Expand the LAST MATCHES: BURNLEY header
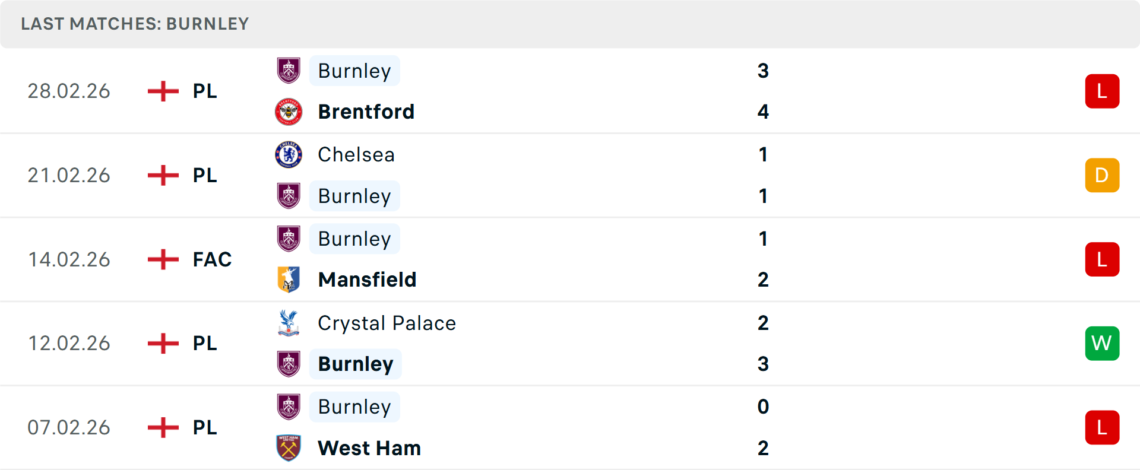This screenshot has height=470, width=1140. click(x=135, y=24)
